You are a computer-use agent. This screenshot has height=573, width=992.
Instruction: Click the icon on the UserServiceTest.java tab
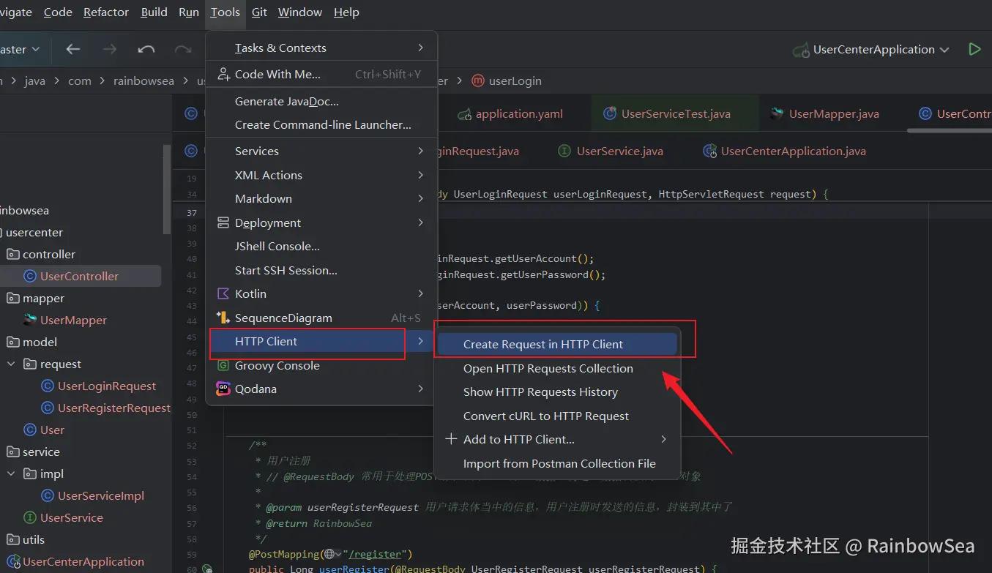coord(609,114)
